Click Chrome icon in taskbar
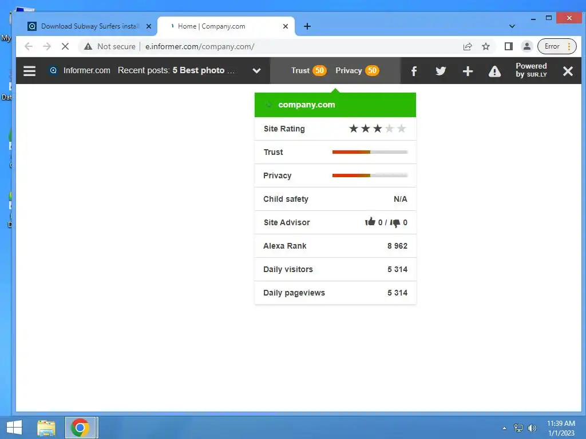Screen dimensions: 586x439 [80, 428]
